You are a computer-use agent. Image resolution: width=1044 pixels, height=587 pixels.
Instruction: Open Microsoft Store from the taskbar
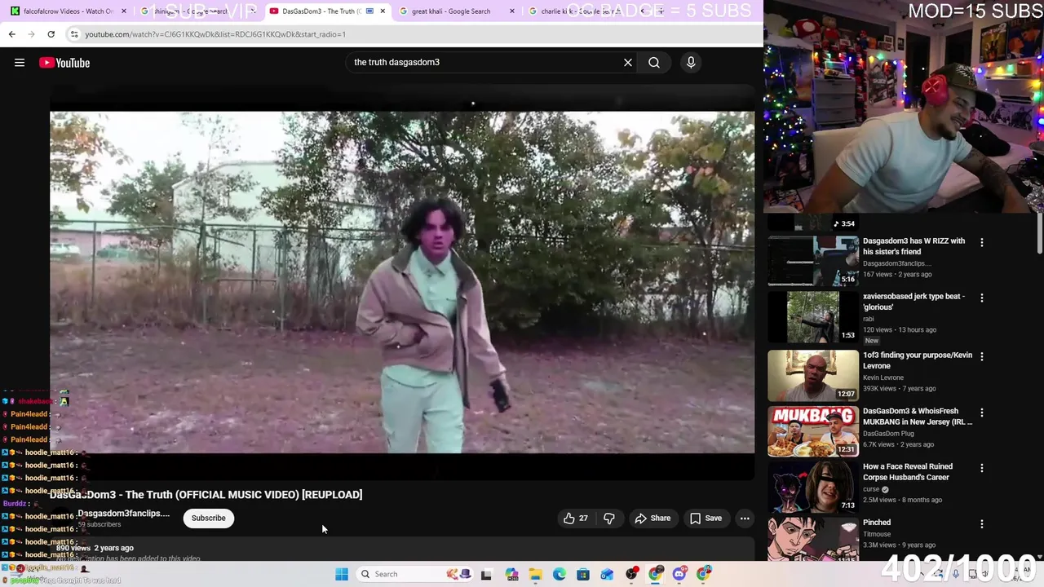pyautogui.click(x=582, y=574)
